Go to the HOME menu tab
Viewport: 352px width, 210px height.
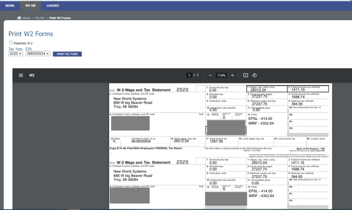coord(10,5)
